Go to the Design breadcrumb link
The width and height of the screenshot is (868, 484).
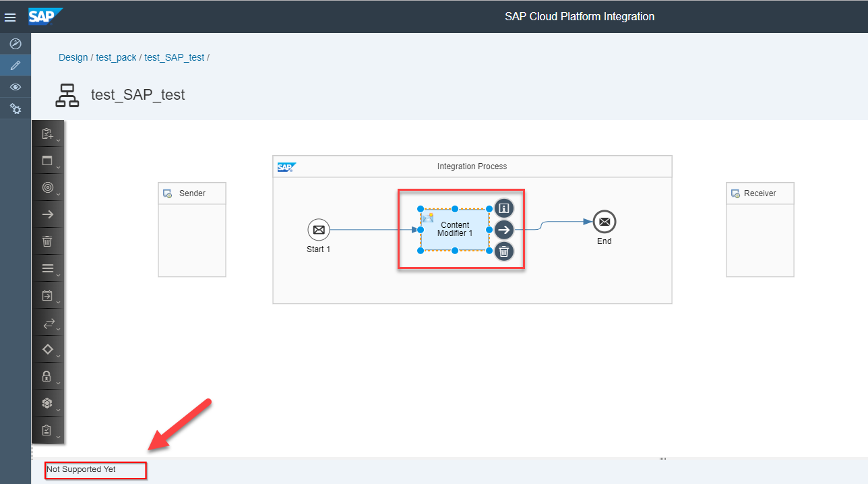pyautogui.click(x=73, y=57)
